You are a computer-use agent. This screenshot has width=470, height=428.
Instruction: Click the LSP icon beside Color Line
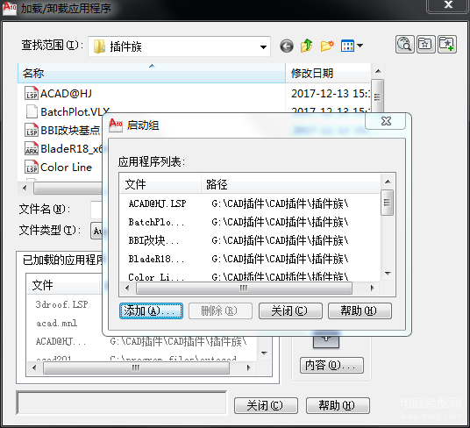(x=32, y=167)
